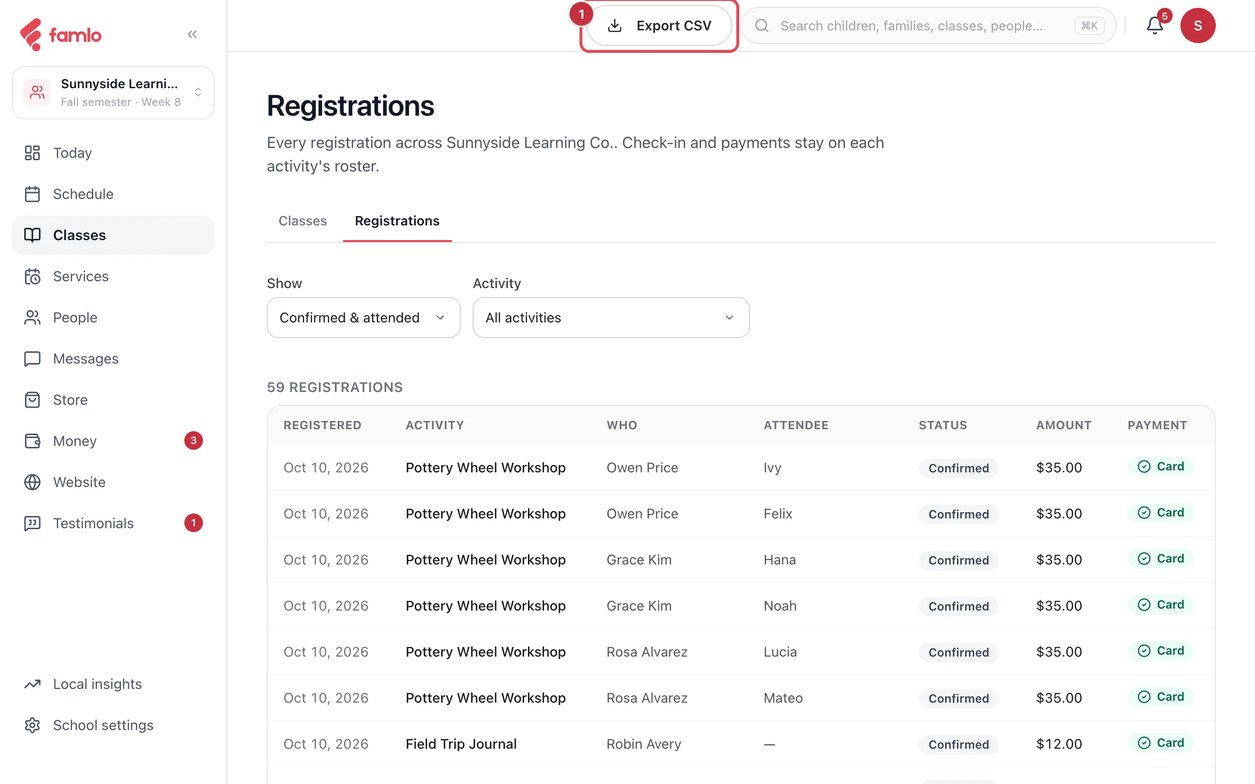Open School settings
Image resolution: width=1255 pixels, height=784 pixels.
pos(113,725)
